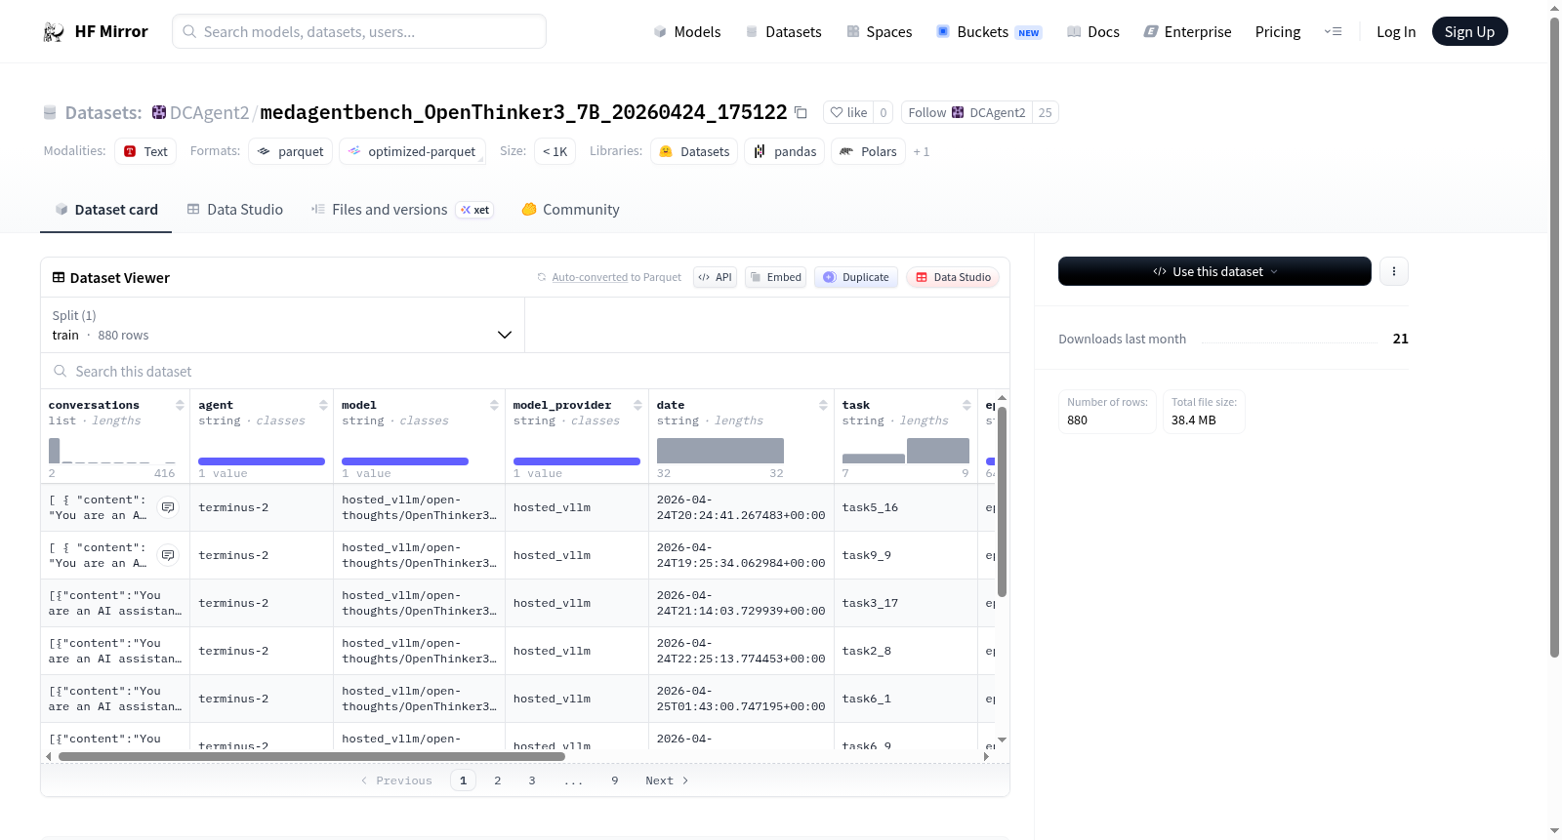The image size is (1562, 840).
Task: Click the Polars library tag
Action: tap(868, 151)
